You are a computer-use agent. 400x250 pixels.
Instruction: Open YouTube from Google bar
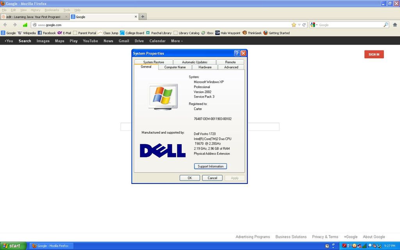coord(90,41)
